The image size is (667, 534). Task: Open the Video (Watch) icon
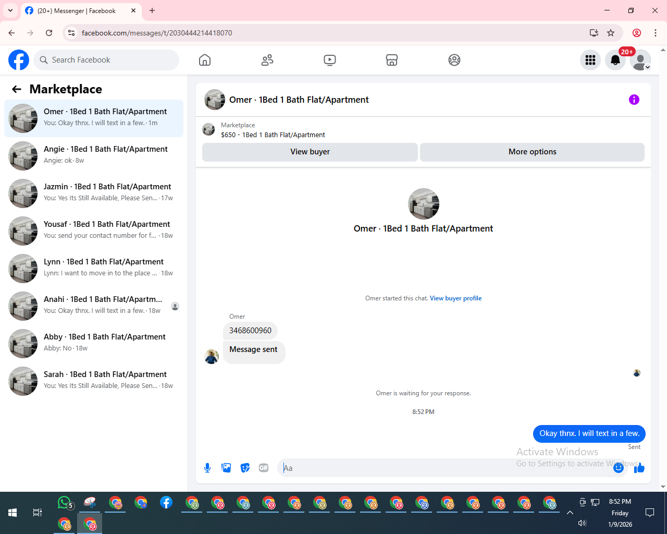(x=330, y=60)
